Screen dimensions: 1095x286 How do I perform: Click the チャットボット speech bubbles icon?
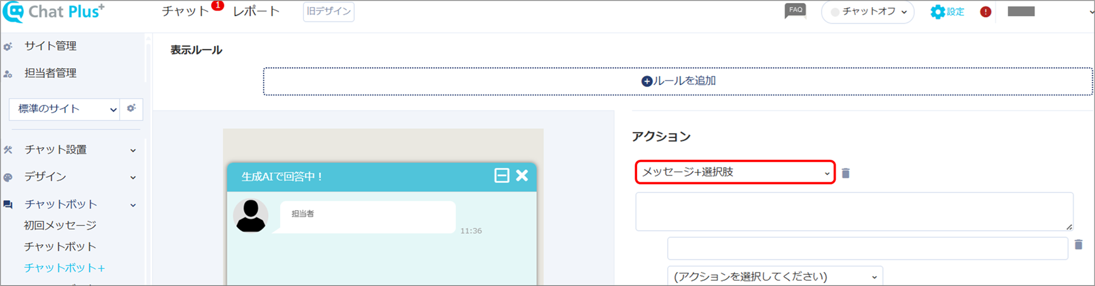tap(8, 204)
